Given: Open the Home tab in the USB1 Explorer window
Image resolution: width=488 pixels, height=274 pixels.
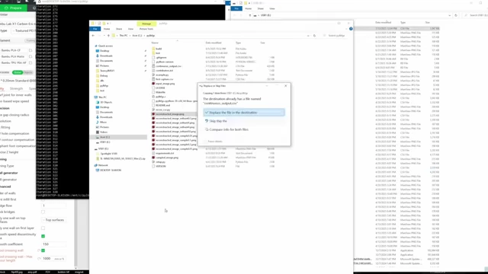Looking at the screenshot, I should click(x=248, y=8).
